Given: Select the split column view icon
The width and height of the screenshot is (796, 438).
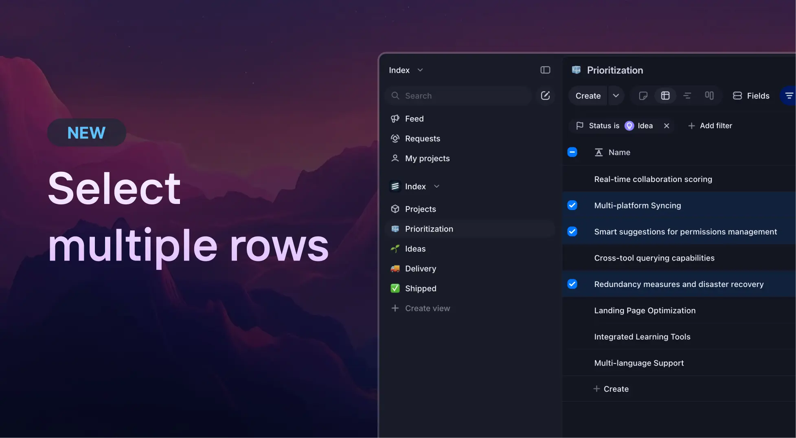Looking at the screenshot, I should click(x=709, y=96).
